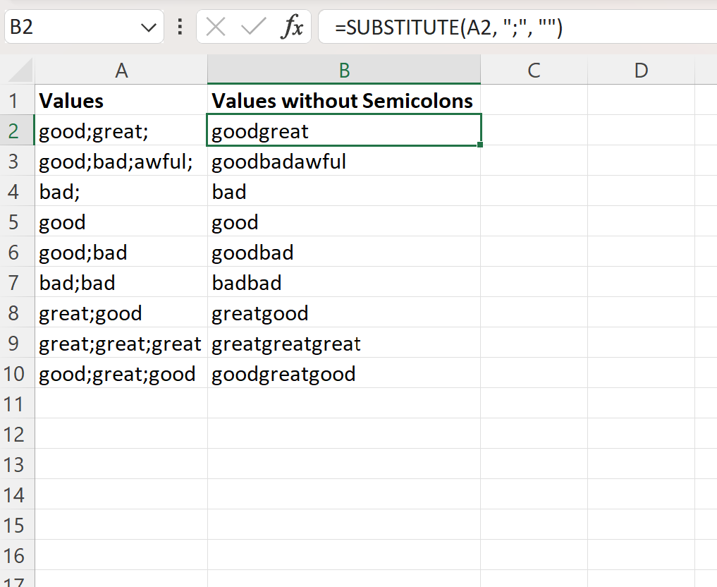Click the Enter checkmark icon on the formula bar

[x=254, y=27]
